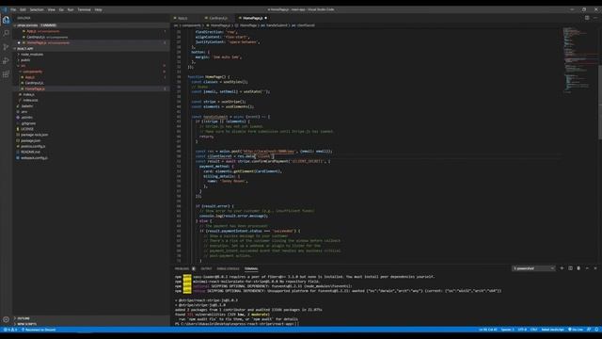The height and width of the screenshot is (339, 602).
Task: Open the File menu
Action: pos(13,9)
